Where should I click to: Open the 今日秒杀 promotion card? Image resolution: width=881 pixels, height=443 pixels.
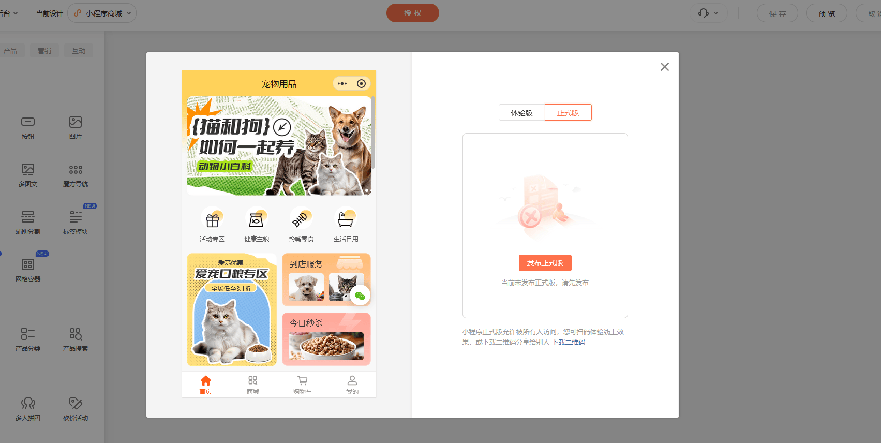click(326, 339)
